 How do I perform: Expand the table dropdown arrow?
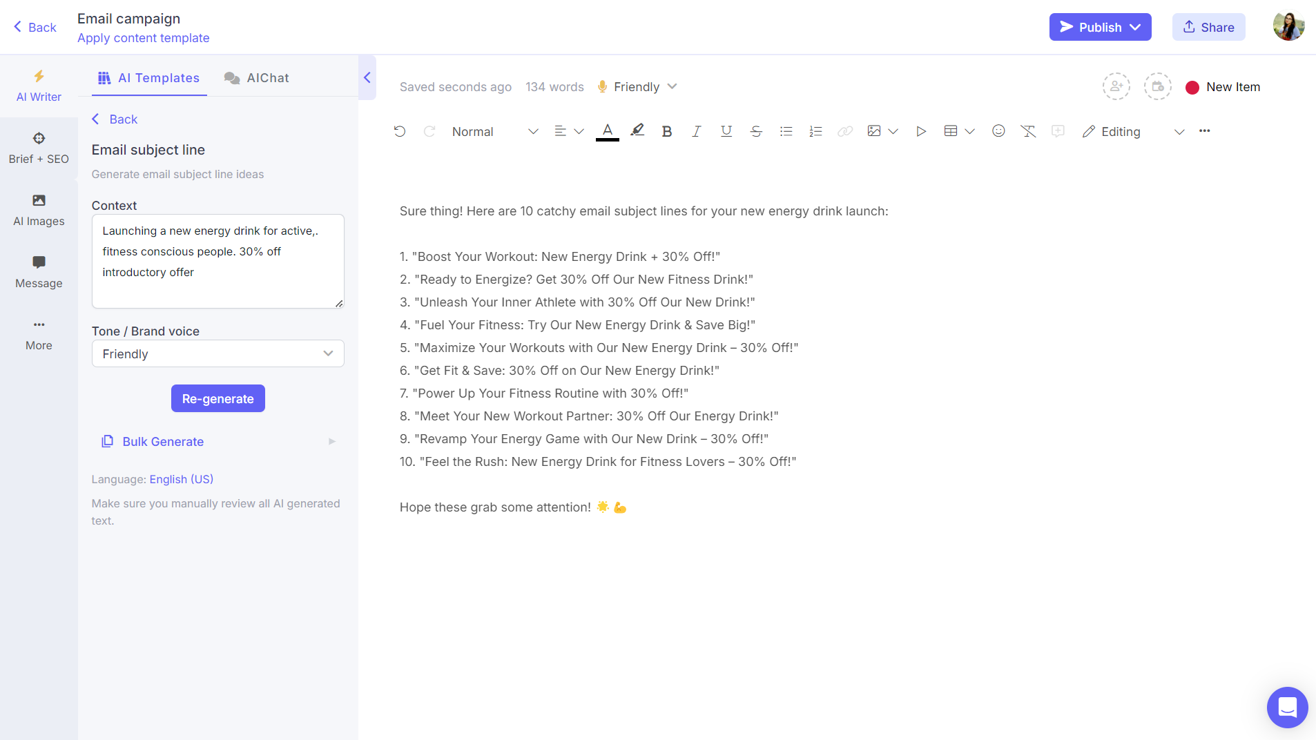(970, 131)
